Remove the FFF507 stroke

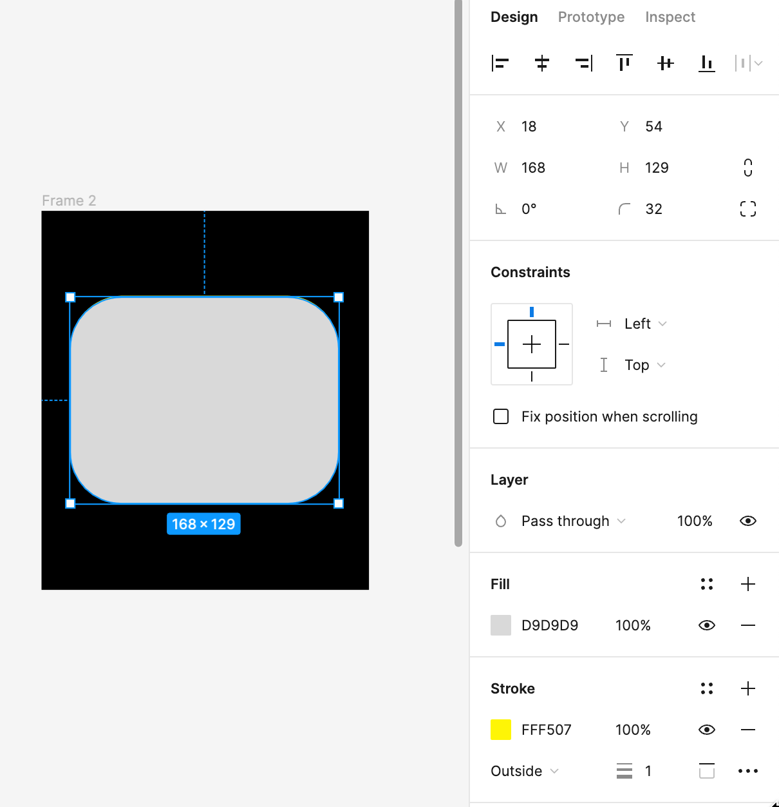point(748,730)
